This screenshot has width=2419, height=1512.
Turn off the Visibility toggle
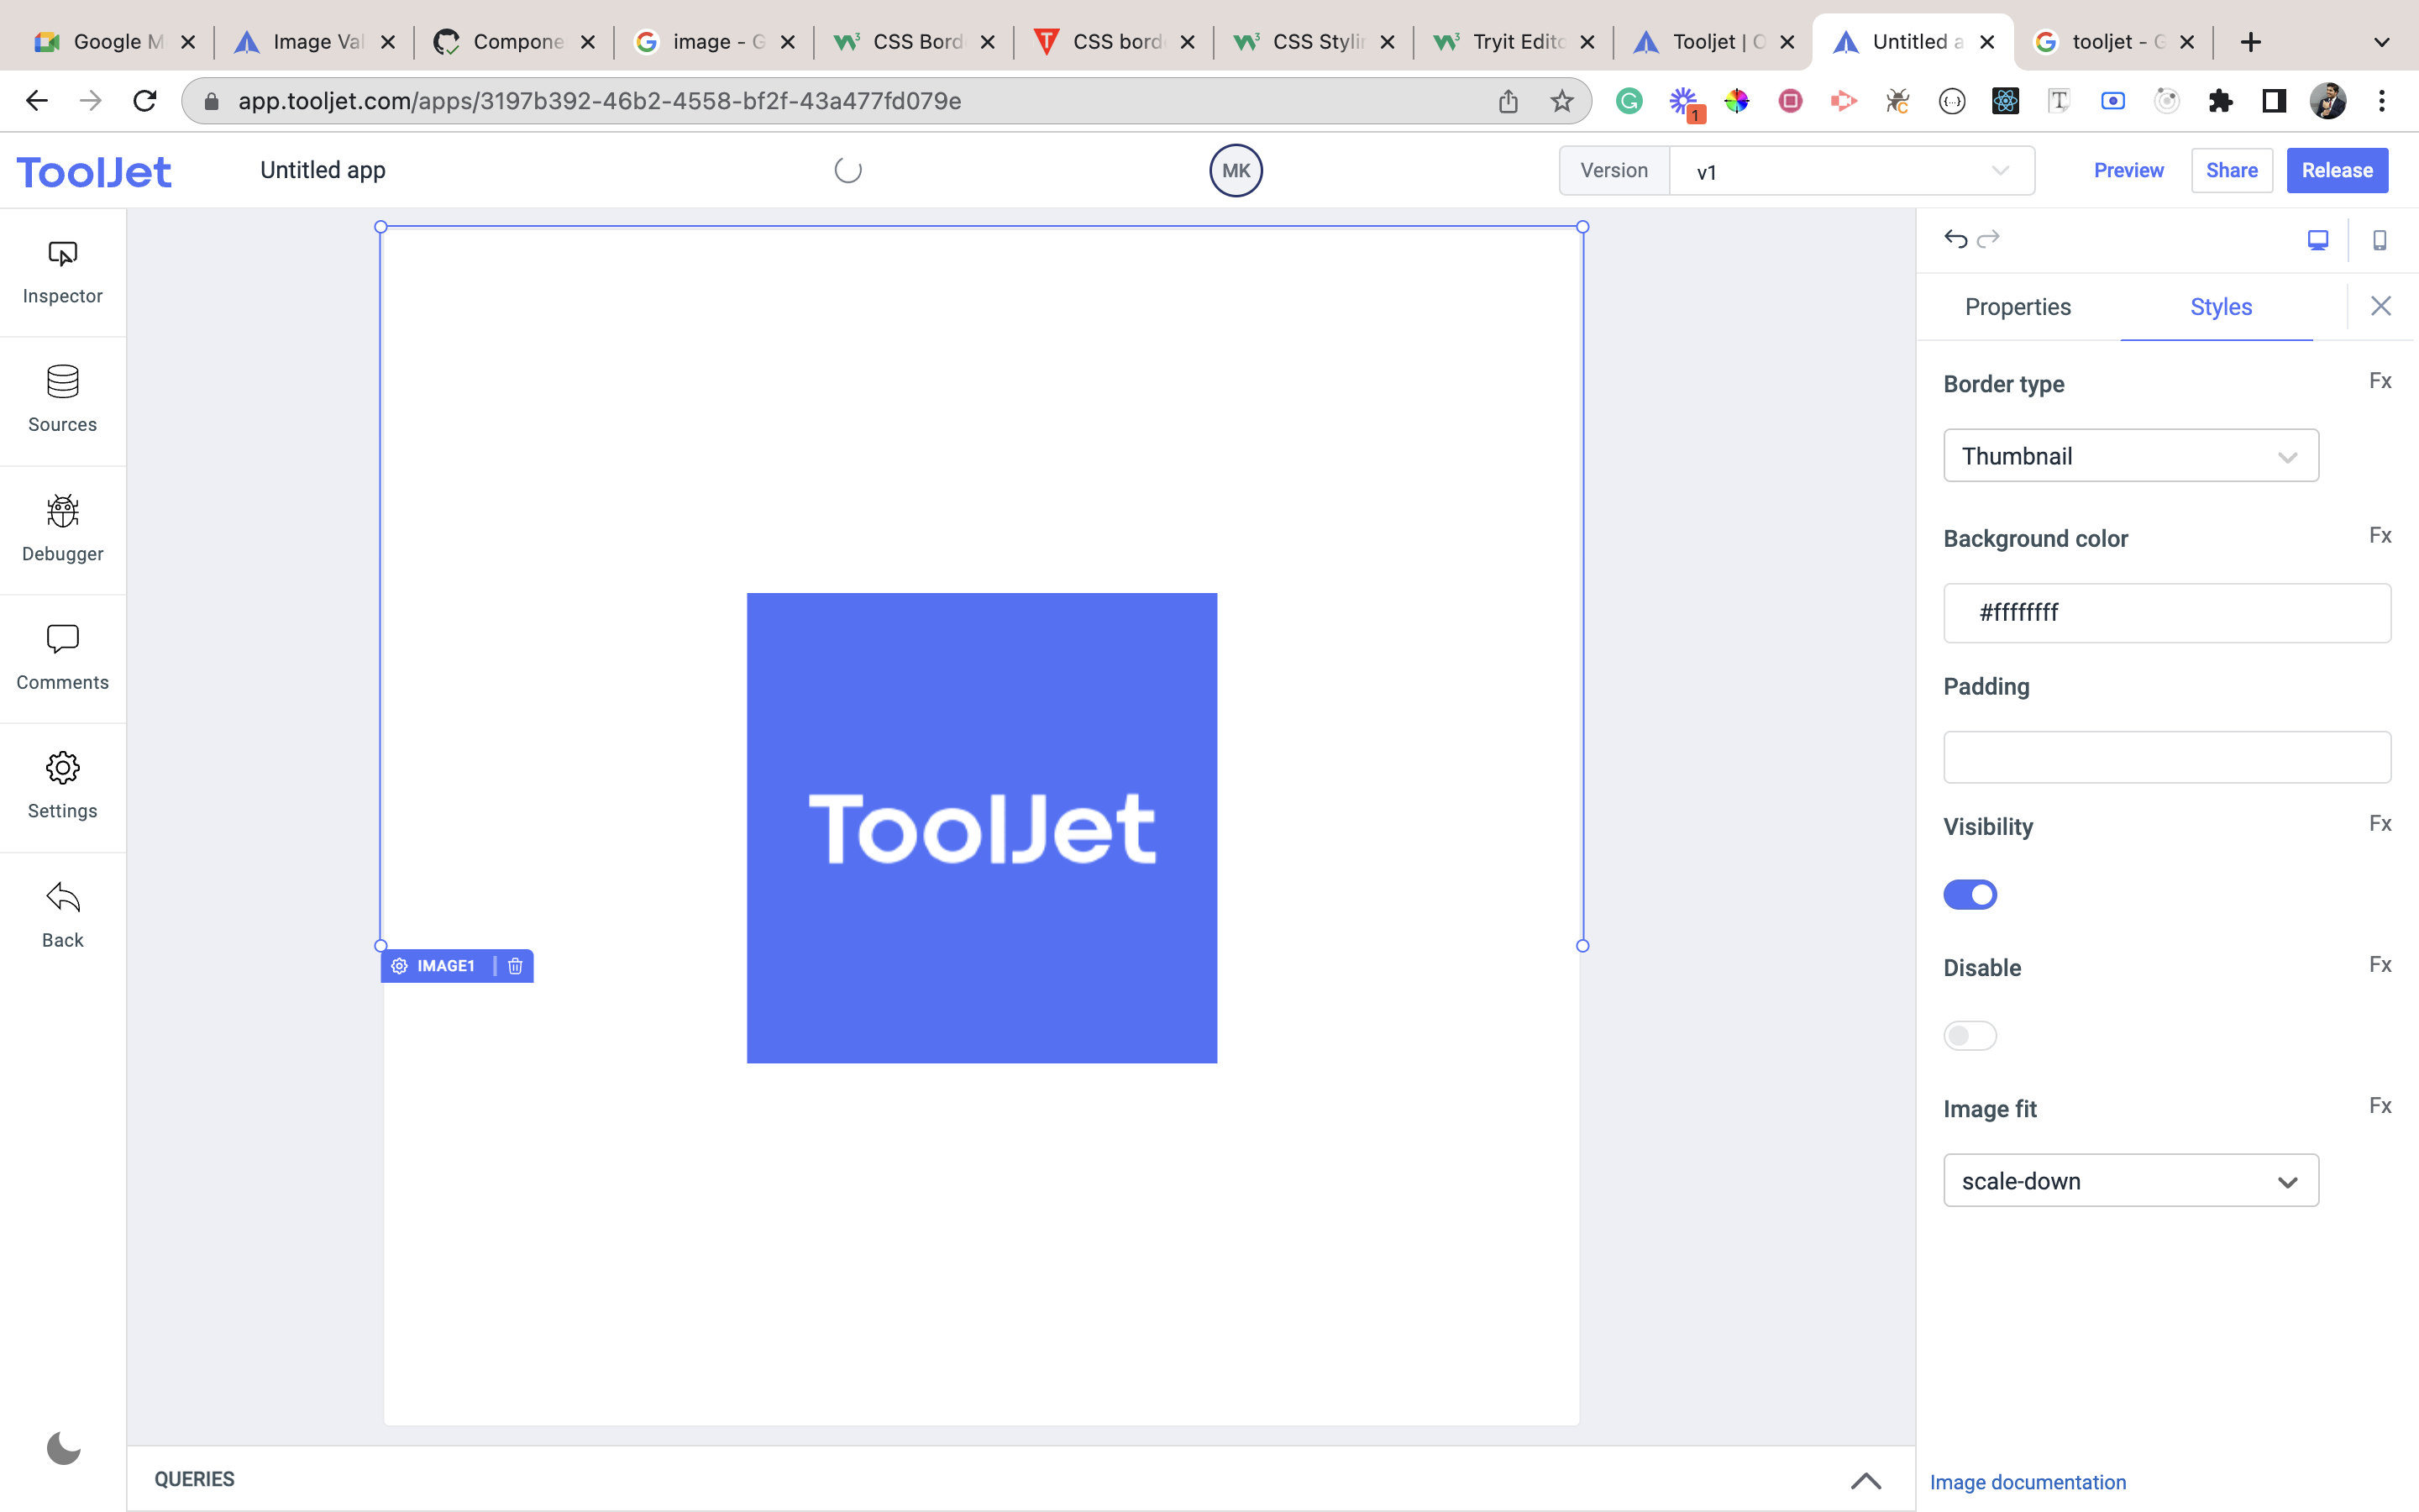pyautogui.click(x=1969, y=894)
